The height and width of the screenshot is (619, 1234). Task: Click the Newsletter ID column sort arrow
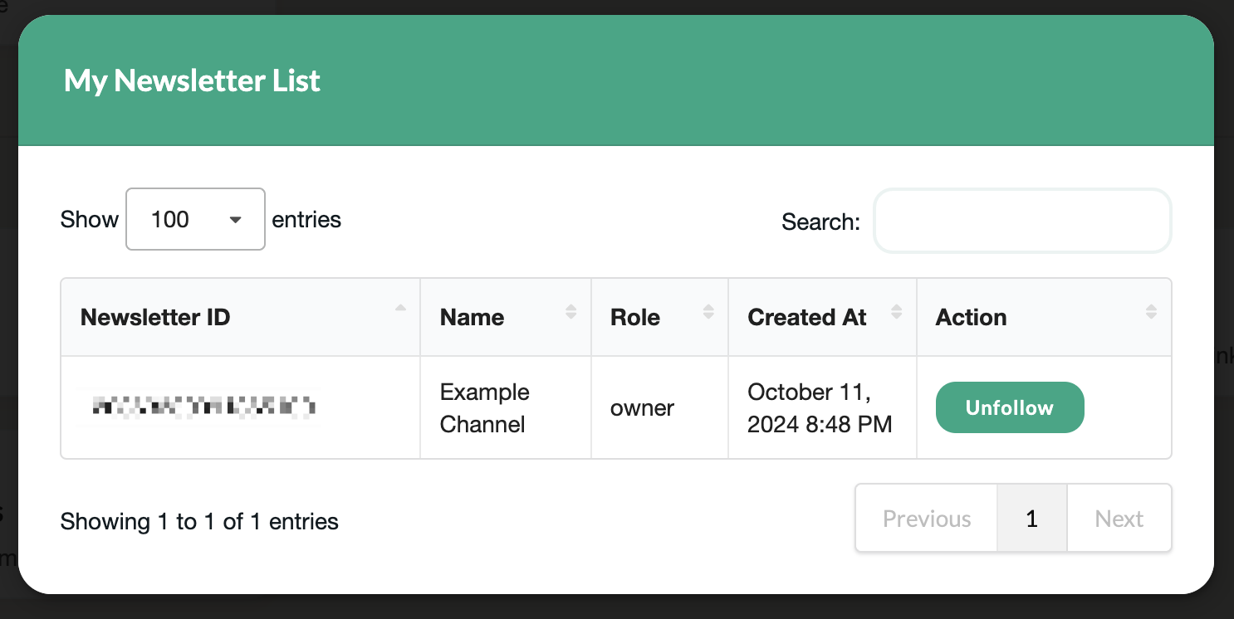tap(401, 309)
